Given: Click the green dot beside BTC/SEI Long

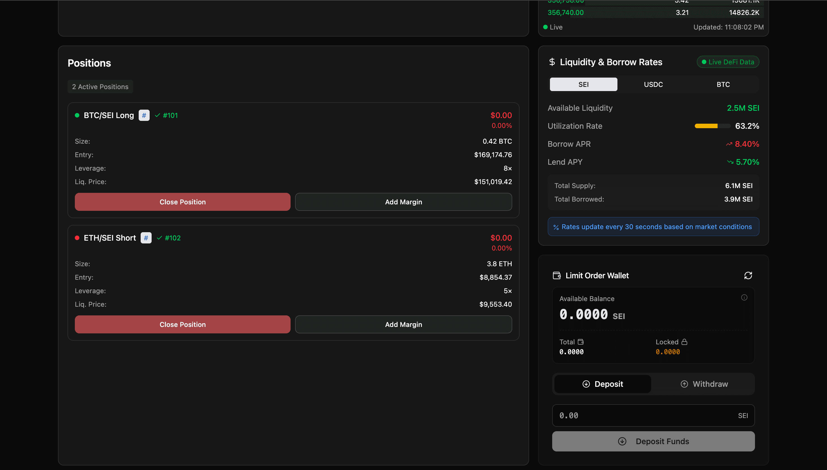Looking at the screenshot, I should pyautogui.click(x=77, y=115).
